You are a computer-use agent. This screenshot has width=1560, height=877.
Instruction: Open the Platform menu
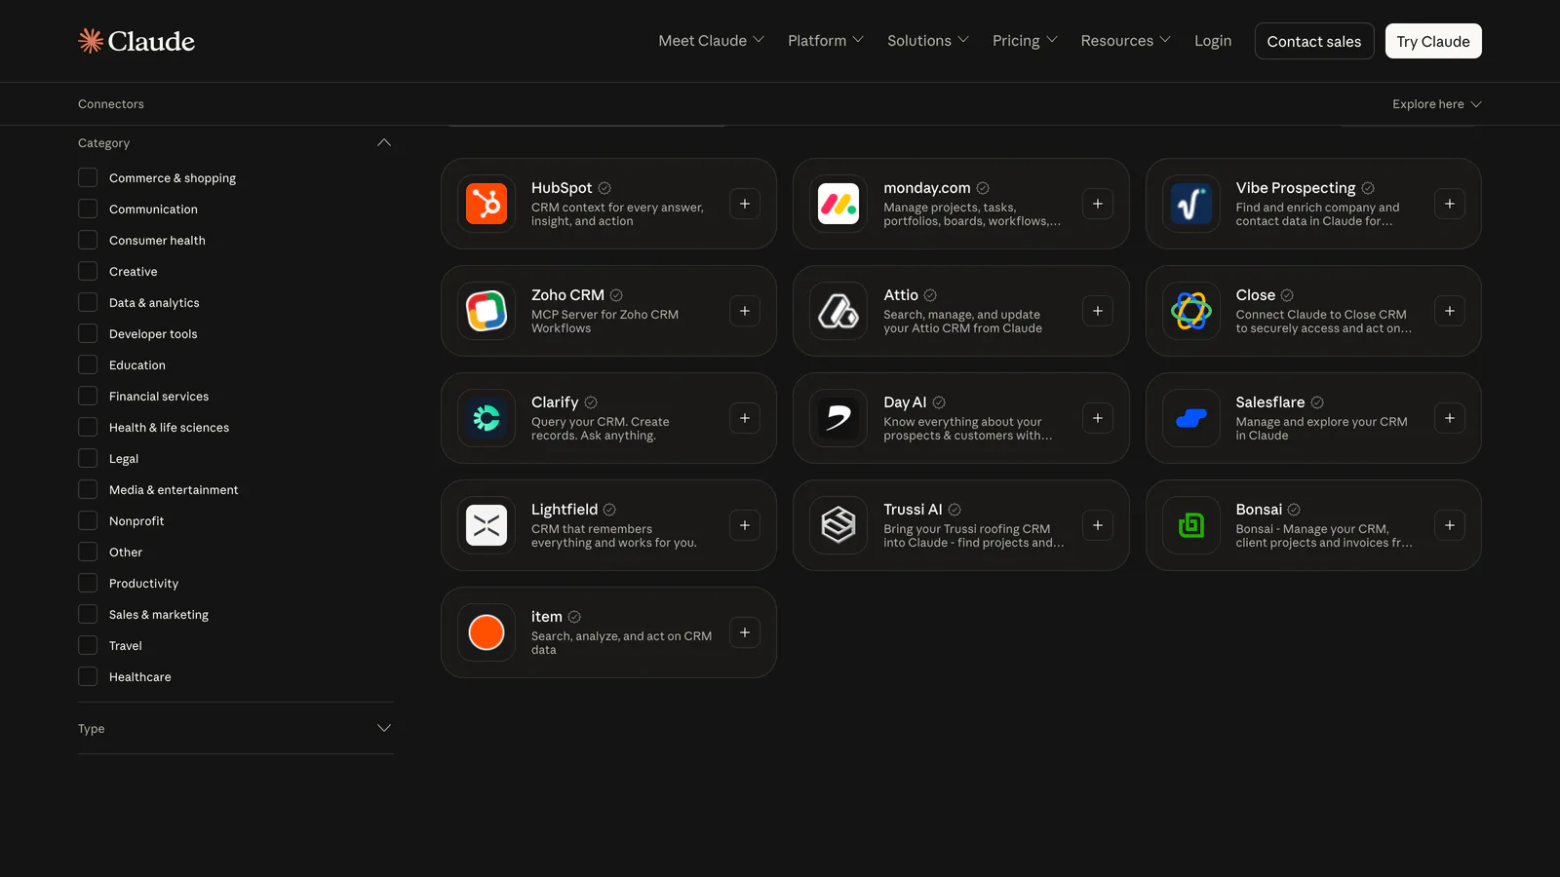click(825, 41)
